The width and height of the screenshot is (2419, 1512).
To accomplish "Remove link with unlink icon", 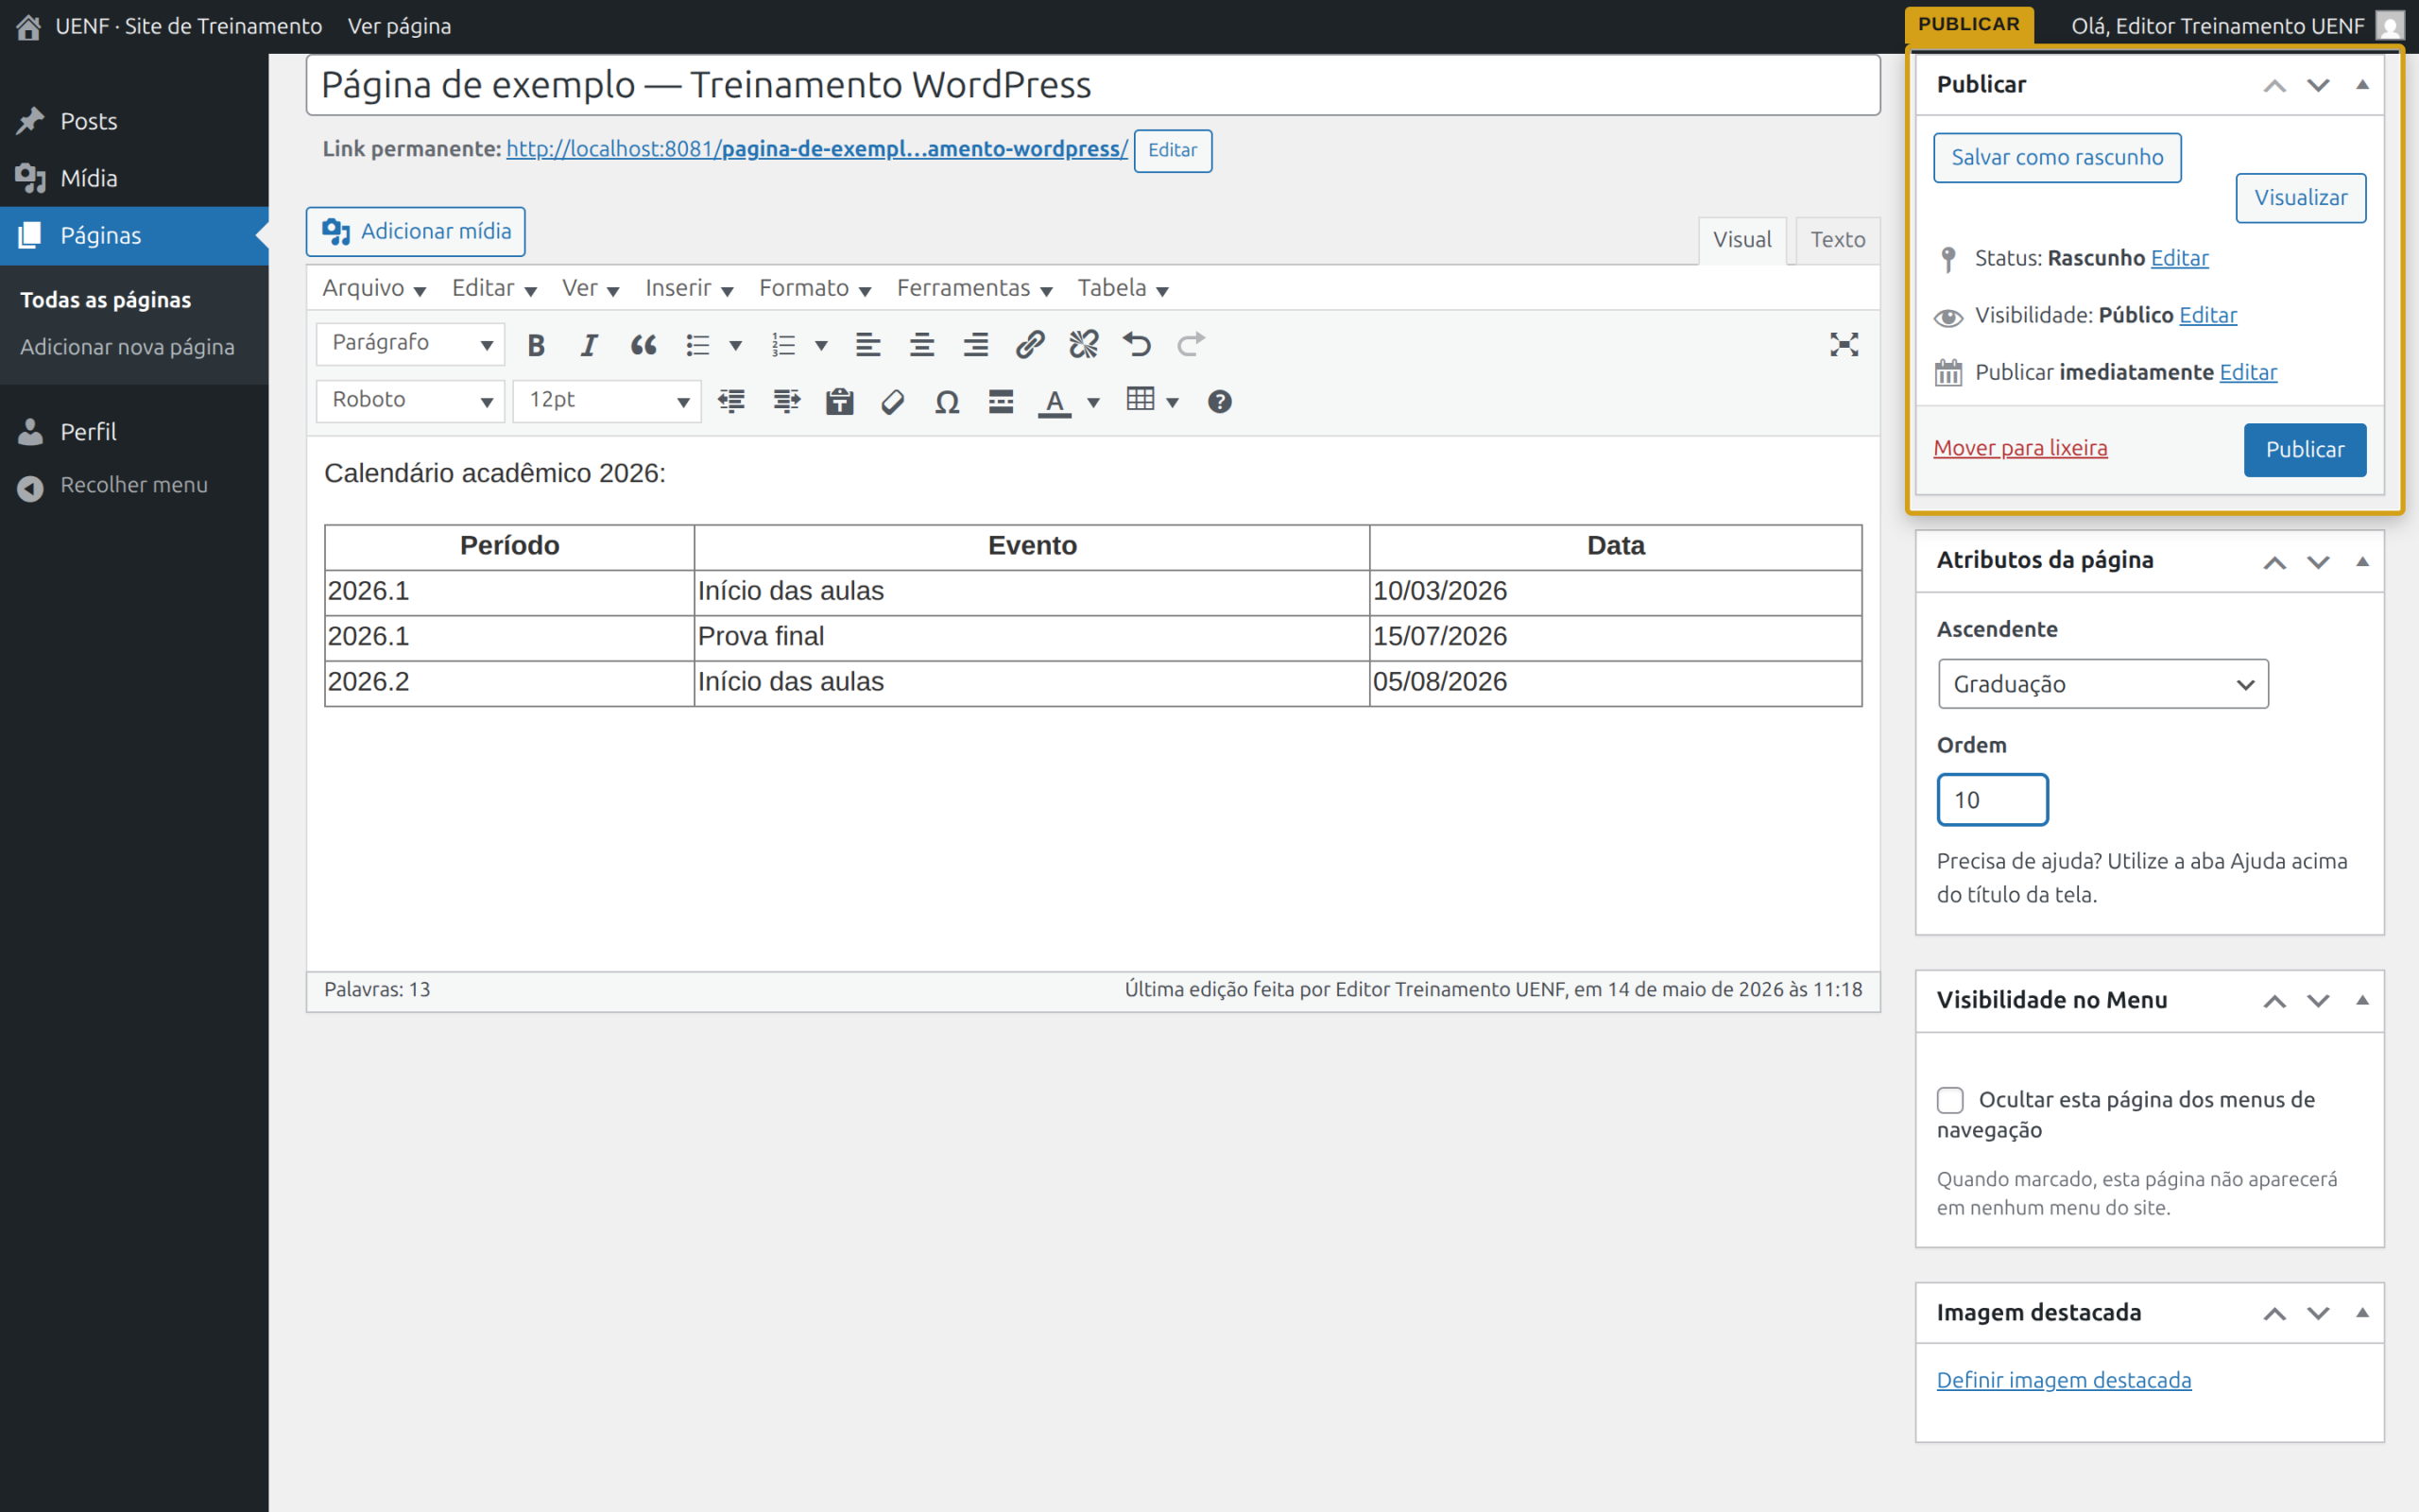I will [1084, 345].
